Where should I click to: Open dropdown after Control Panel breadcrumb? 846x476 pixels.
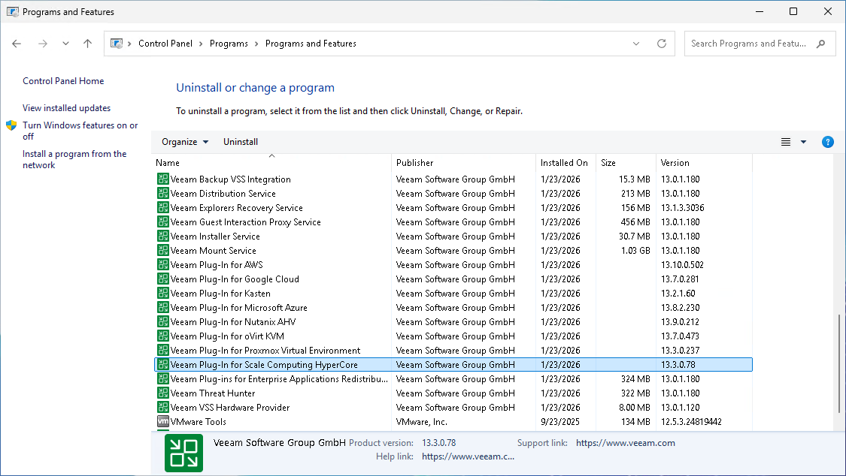pos(201,44)
